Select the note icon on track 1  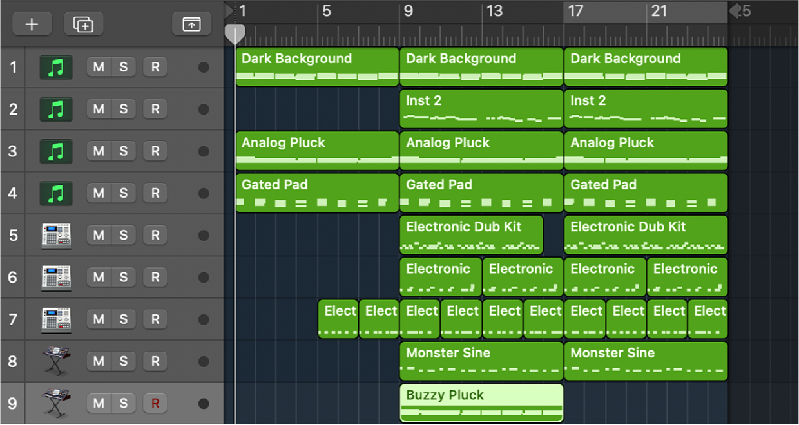click(x=55, y=67)
